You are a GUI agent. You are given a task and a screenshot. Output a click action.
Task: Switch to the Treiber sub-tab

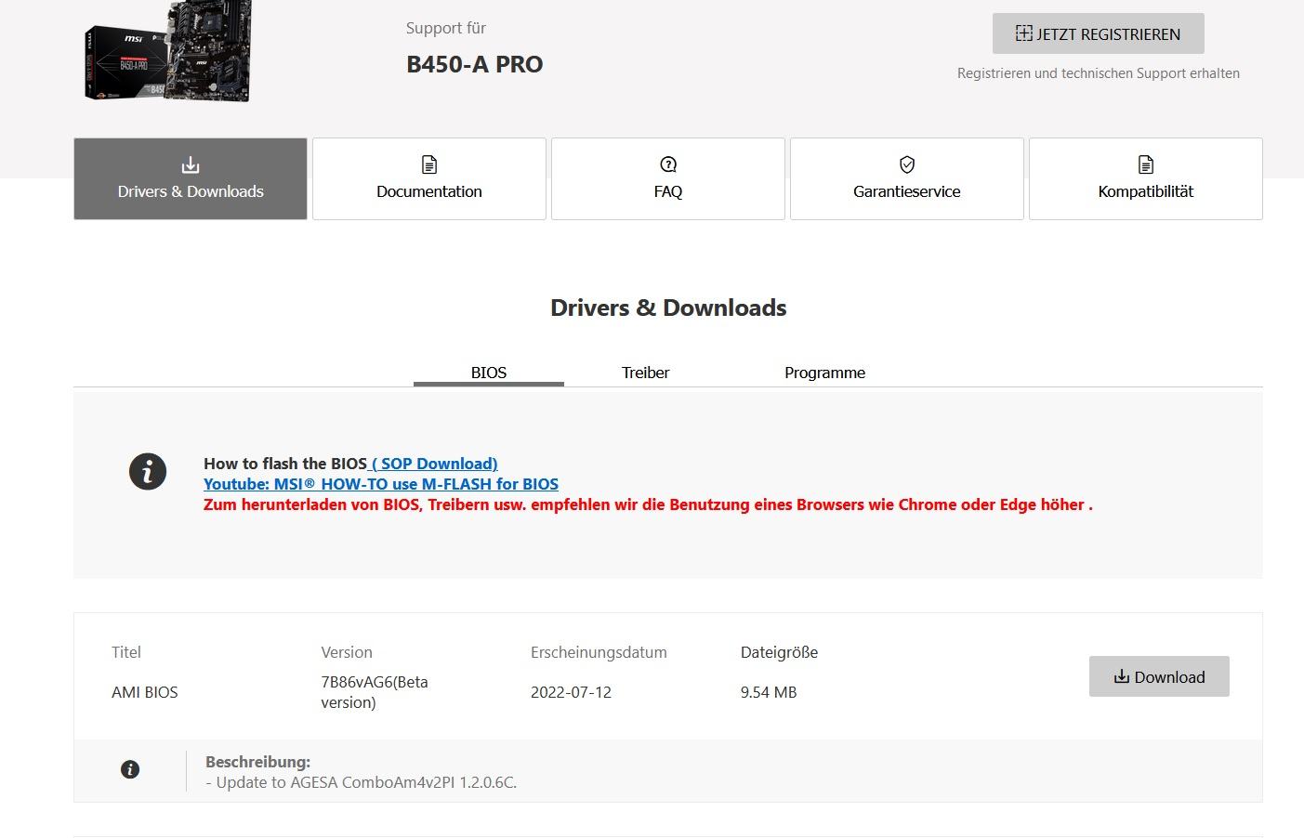pyautogui.click(x=646, y=373)
